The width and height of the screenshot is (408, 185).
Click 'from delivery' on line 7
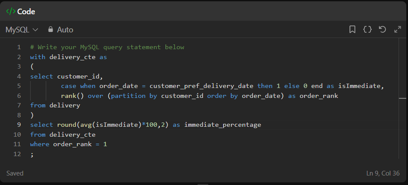click(55, 106)
